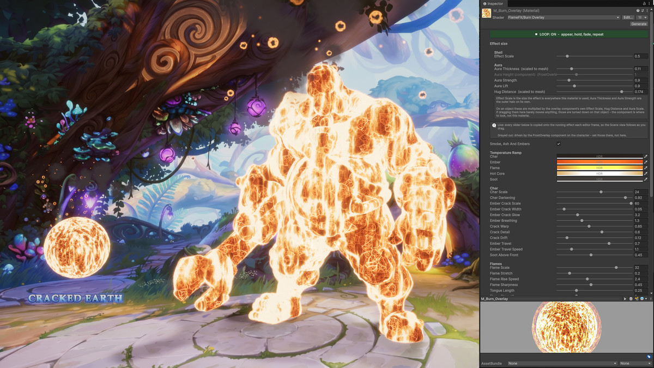This screenshot has width=654, height=368.
Task: Pick Ember gradient with eyedropper
Action: pos(646,162)
